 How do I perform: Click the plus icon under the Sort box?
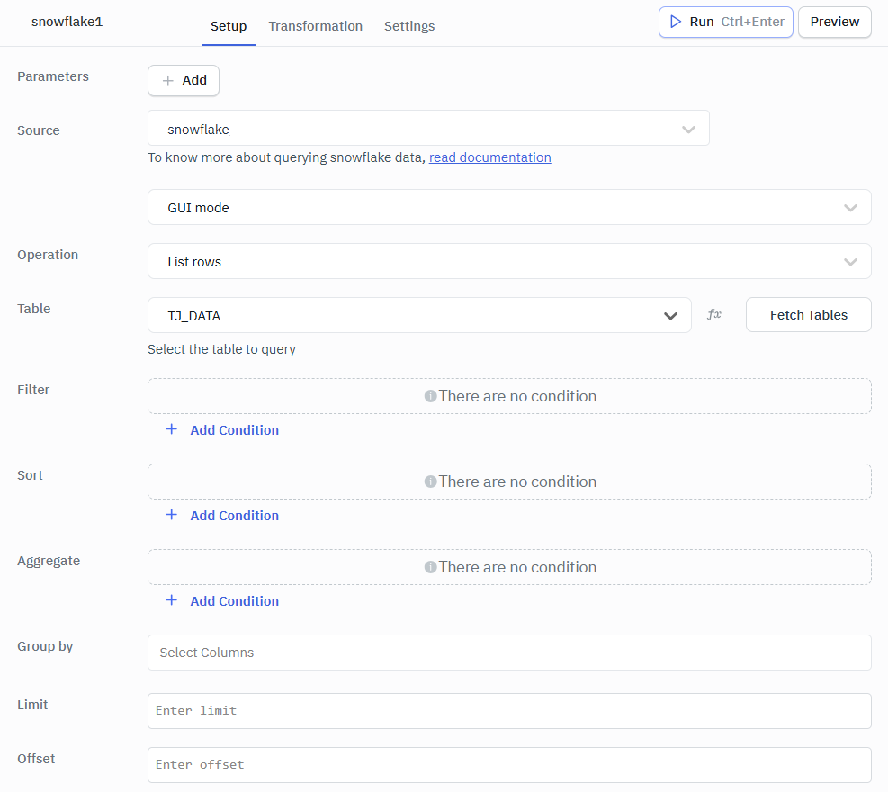pos(172,515)
